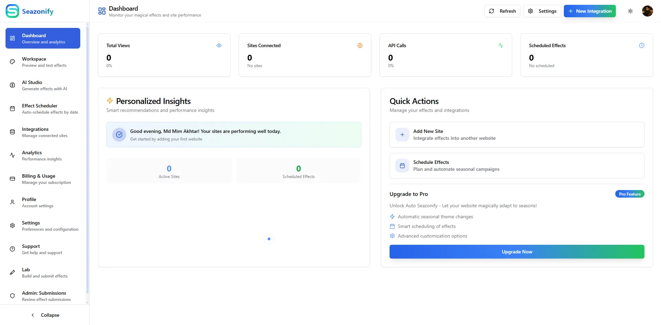Click the checkmark icon in greeting banner
Image resolution: width=661 pixels, height=325 pixels.
pos(119,135)
